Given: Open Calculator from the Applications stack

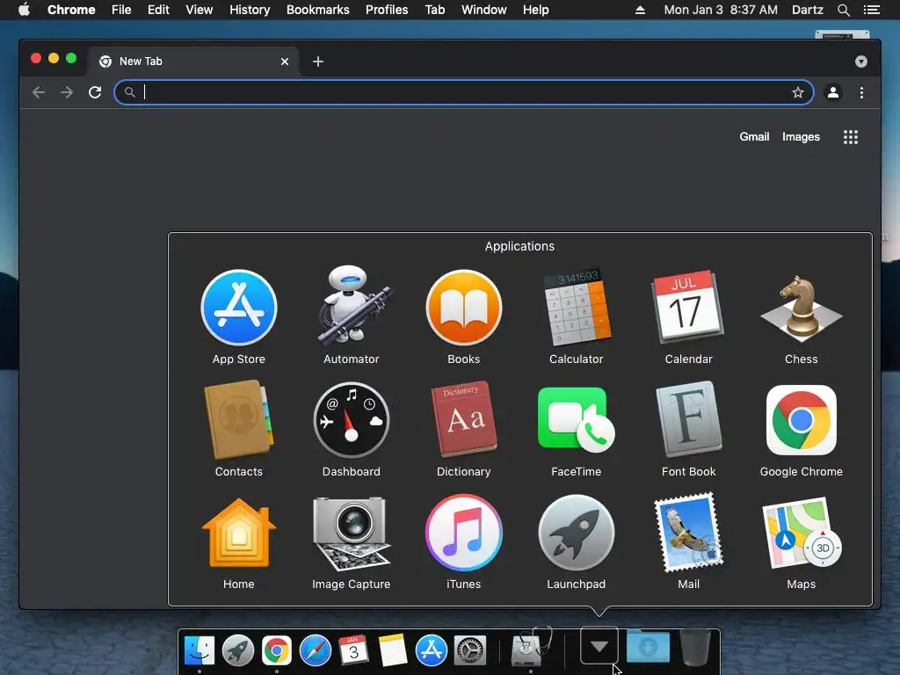Looking at the screenshot, I should tap(577, 307).
